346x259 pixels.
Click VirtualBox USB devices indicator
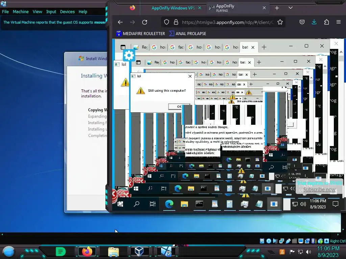point(288,241)
